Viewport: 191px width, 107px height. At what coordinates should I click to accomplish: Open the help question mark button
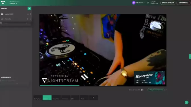[x=186, y=102]
